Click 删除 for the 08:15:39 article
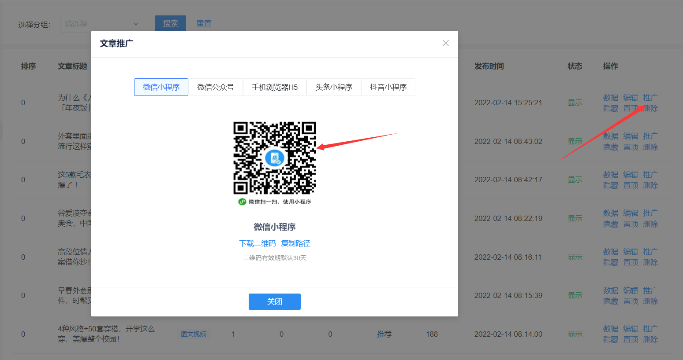The image size is (683, 360). click(x=650, y=301)
